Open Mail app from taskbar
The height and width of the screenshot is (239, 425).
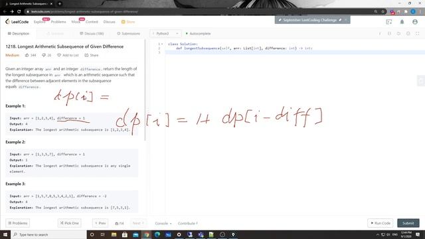tap(135, 234)
